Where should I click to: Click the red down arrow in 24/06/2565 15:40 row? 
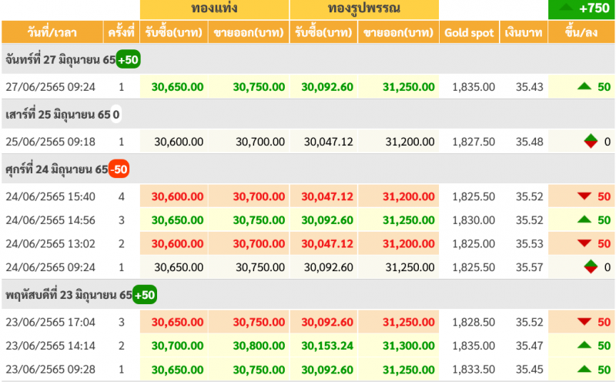[x=584, y=196]
